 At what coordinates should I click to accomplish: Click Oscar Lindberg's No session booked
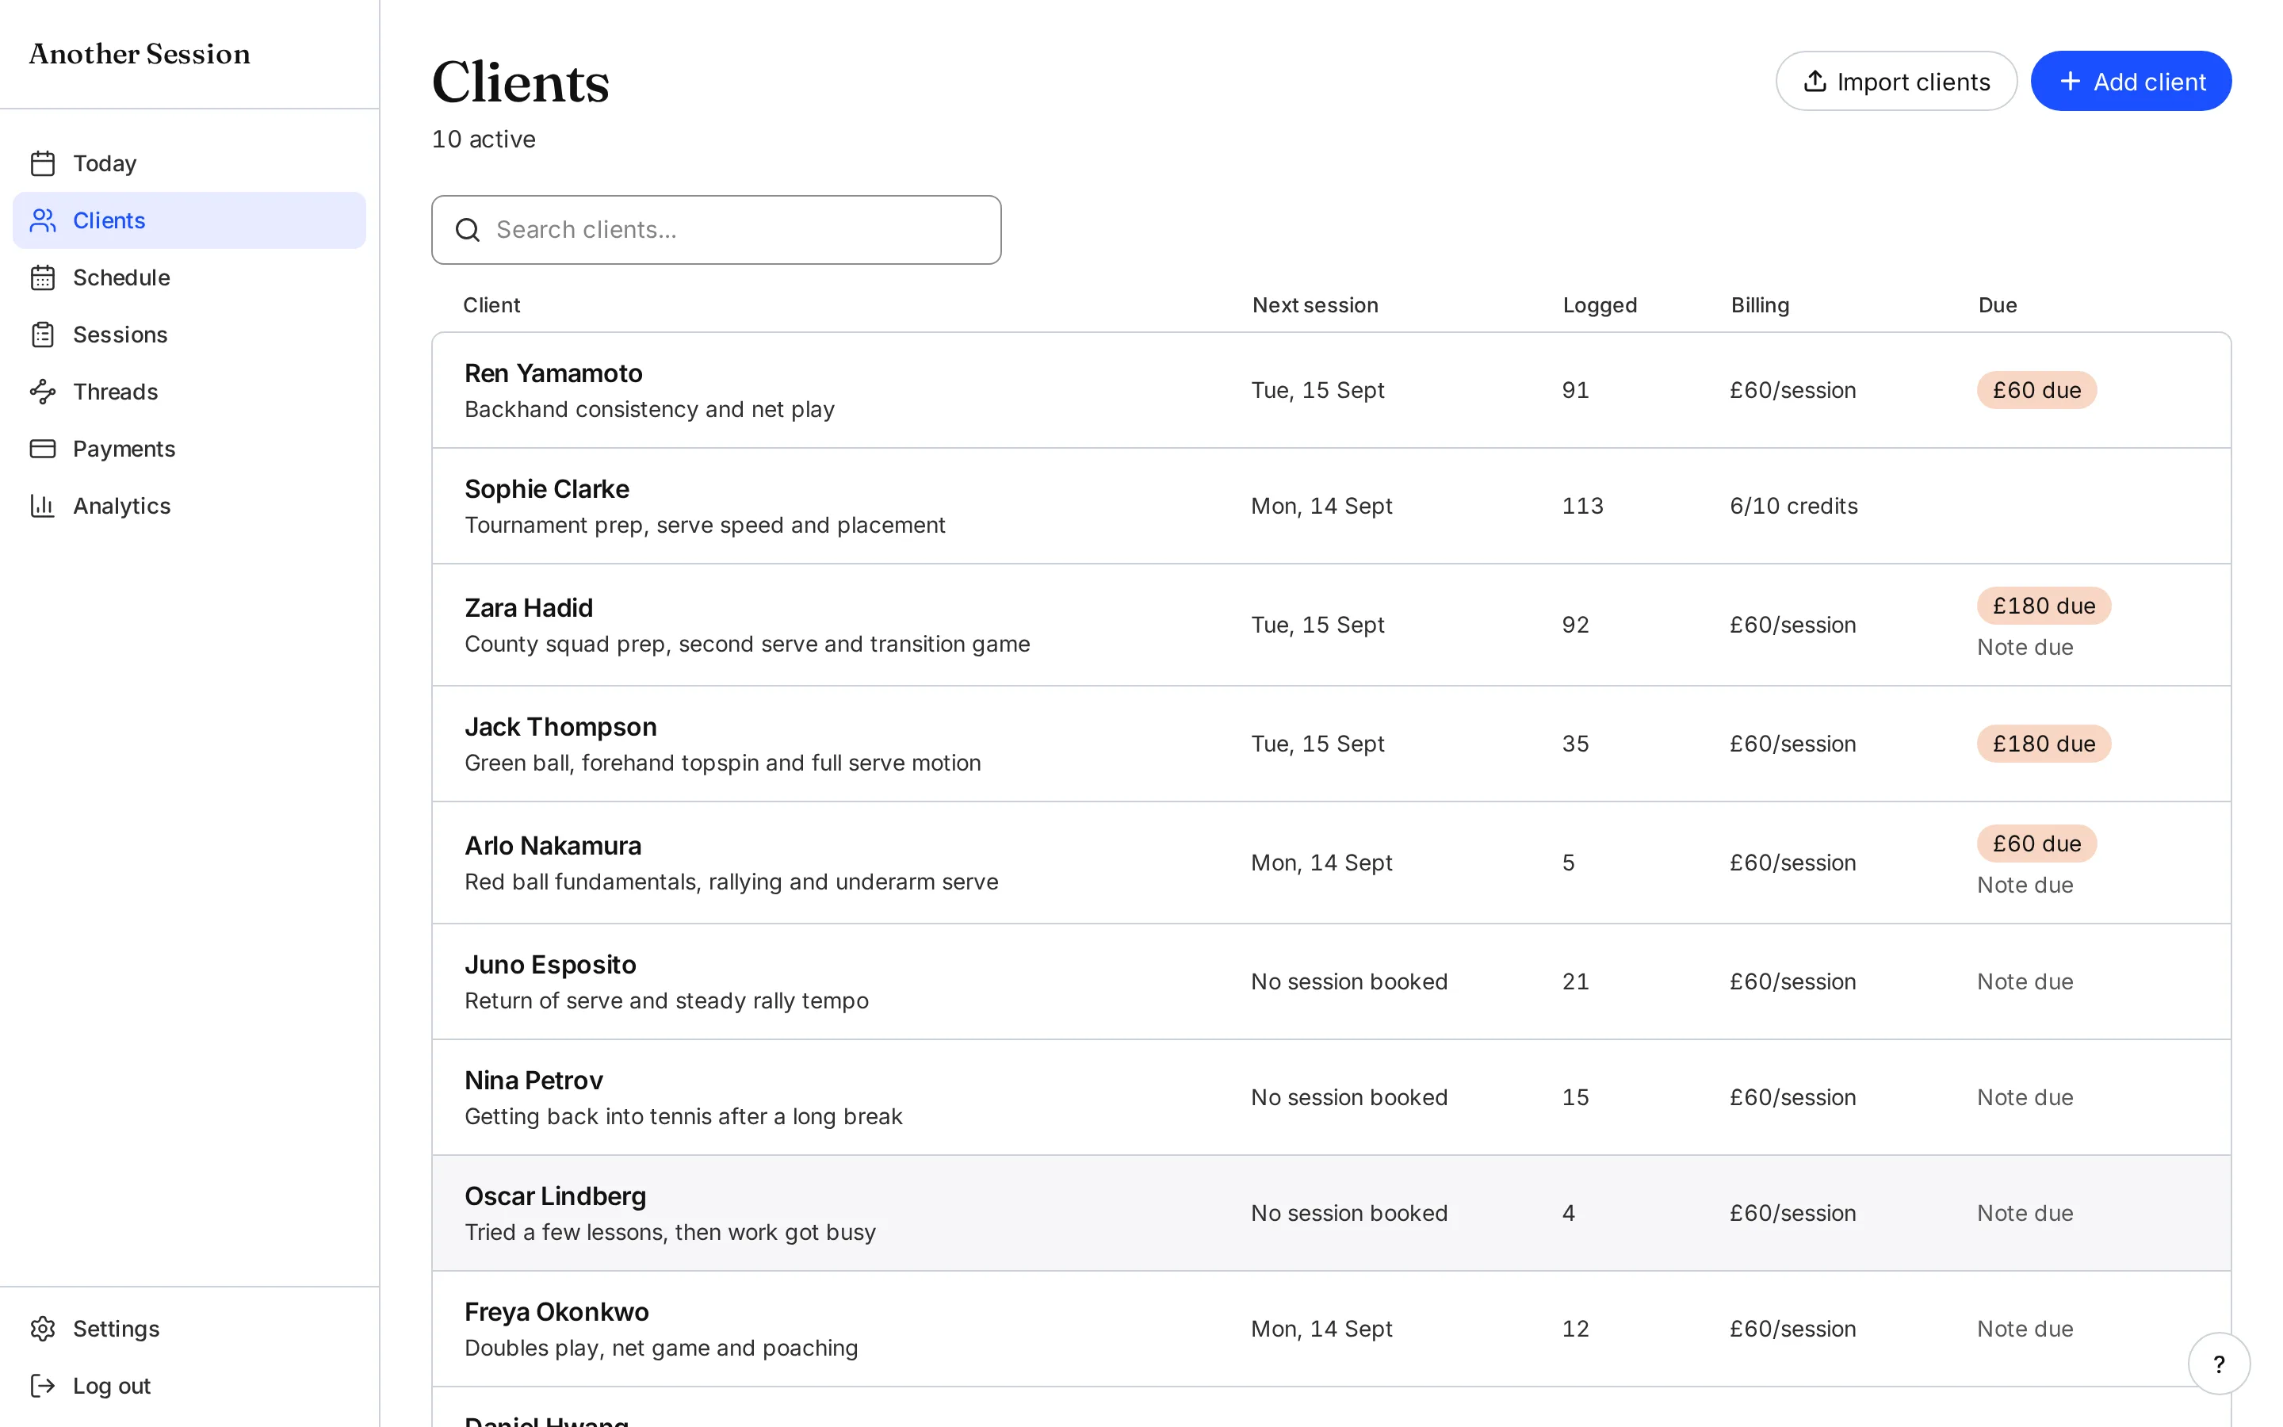pyautogui.click(x=1349, y=1213)
